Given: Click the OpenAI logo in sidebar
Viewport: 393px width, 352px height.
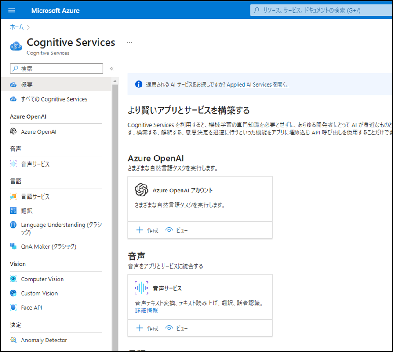Looking at the screenshot, I should pos(13,131).
